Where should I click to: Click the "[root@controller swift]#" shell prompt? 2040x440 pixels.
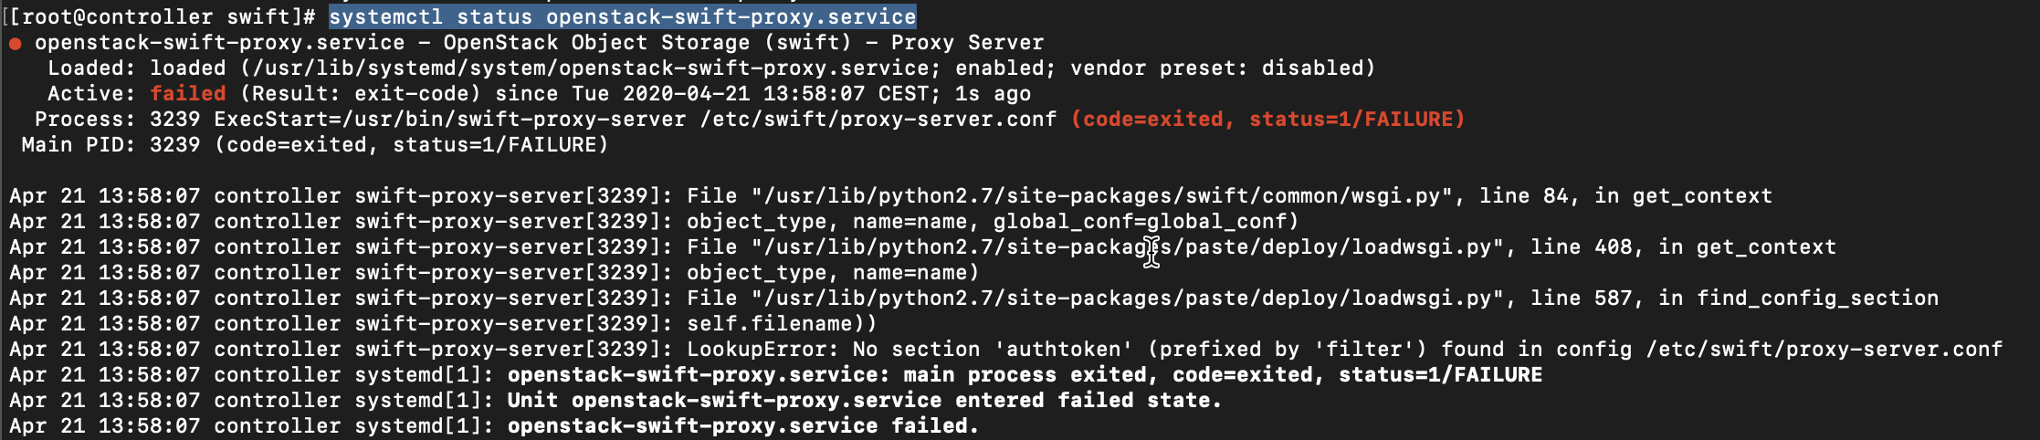pos(163,17)
